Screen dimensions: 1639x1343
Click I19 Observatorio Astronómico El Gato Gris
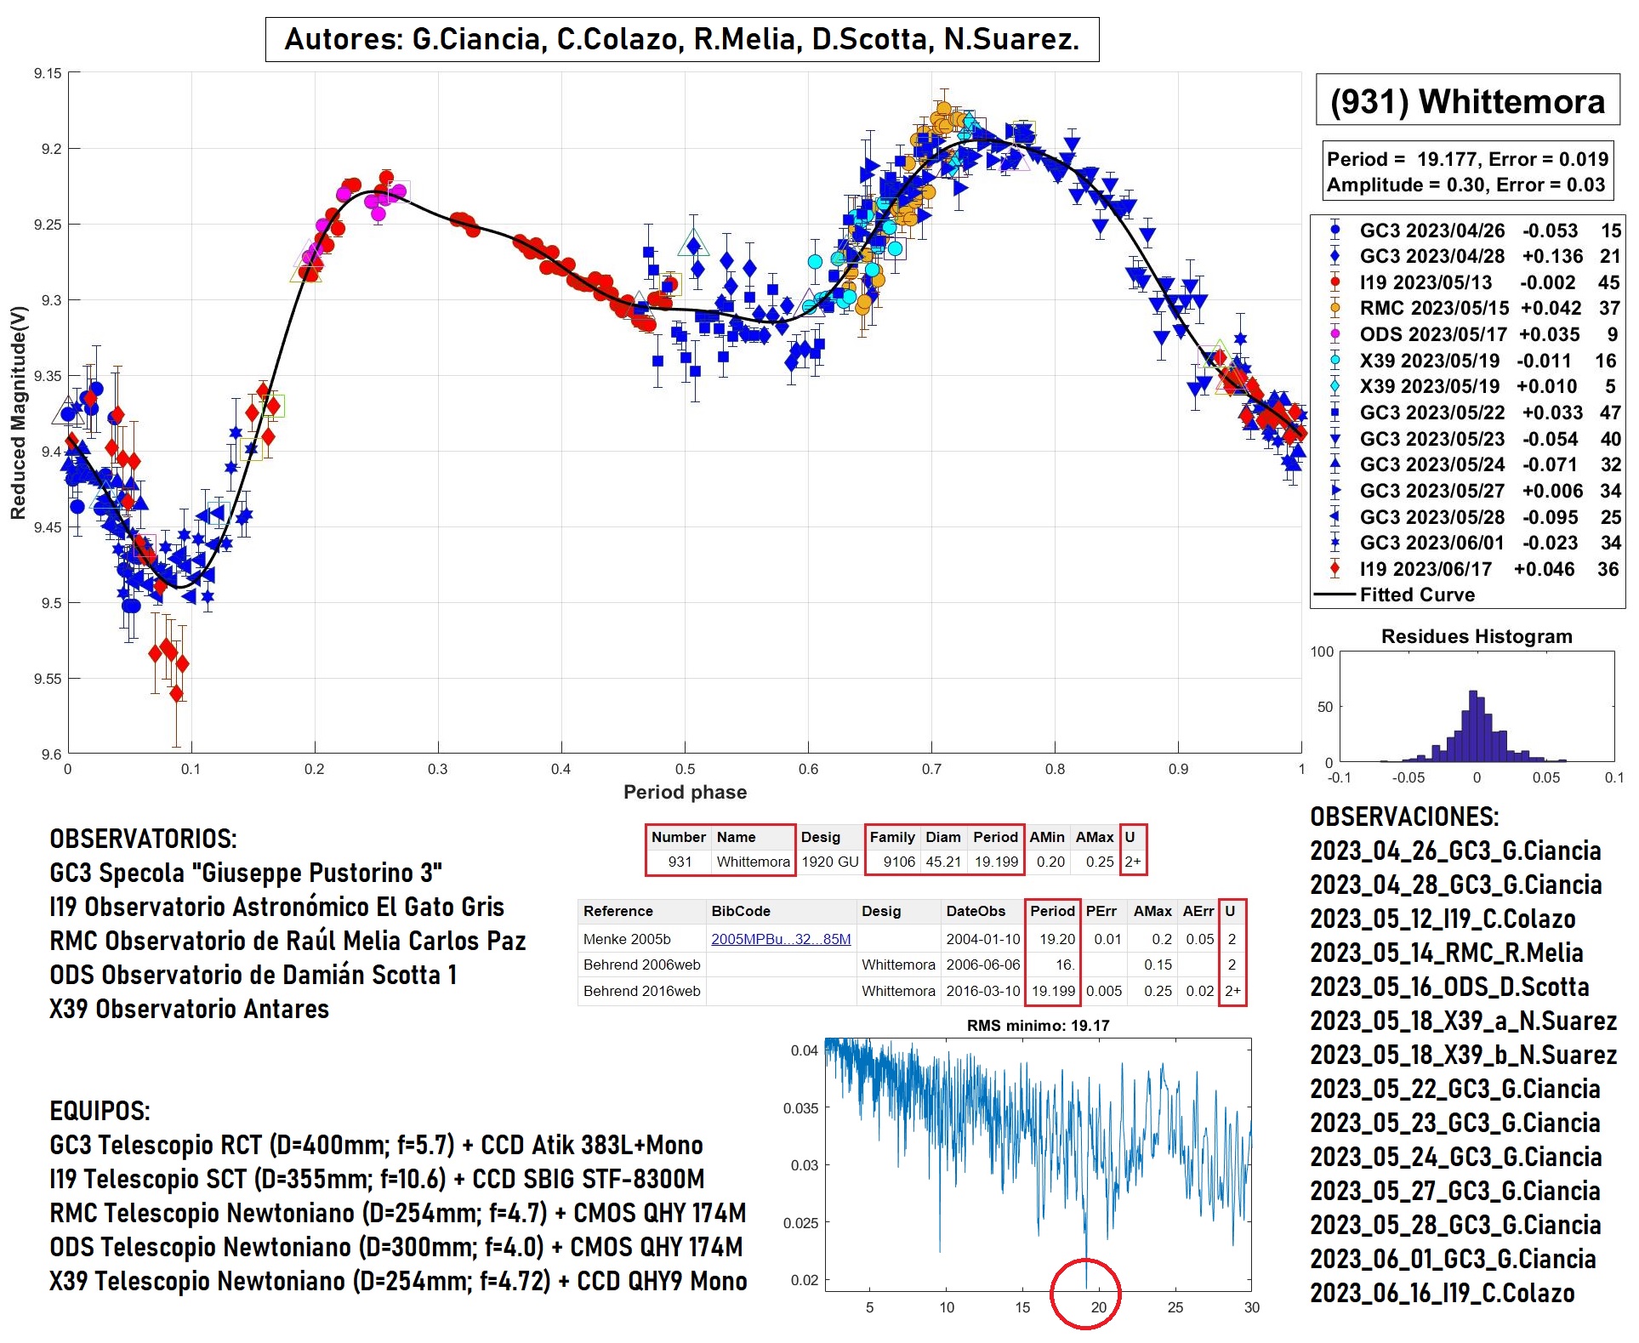point(276,907)
